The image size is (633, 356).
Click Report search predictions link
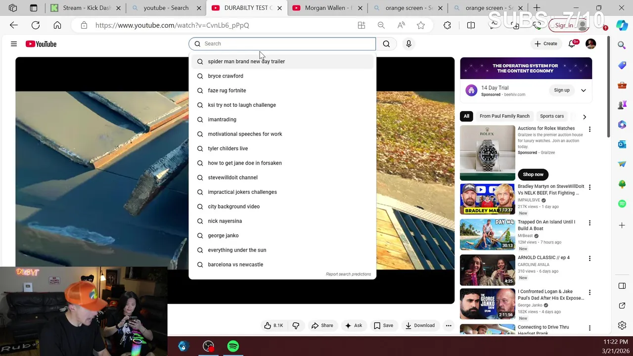click(348, 274)
